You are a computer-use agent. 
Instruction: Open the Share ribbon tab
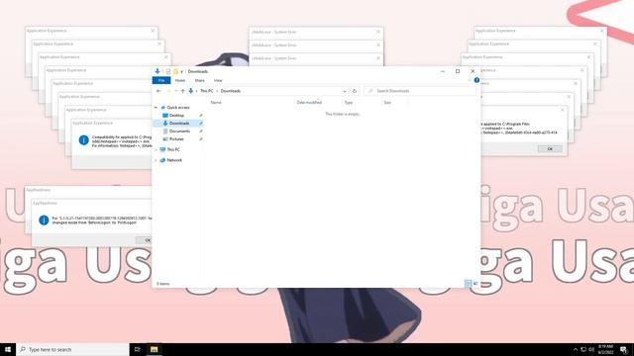coord(199,81)
